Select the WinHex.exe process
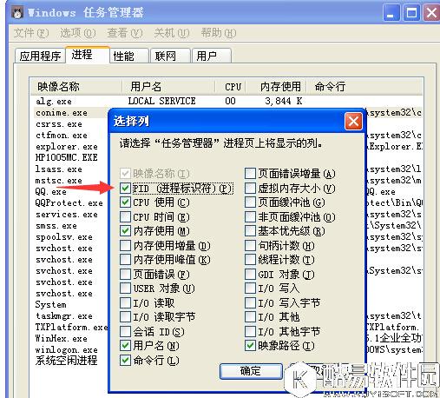440x398 pixels. (x=62, y=338)
